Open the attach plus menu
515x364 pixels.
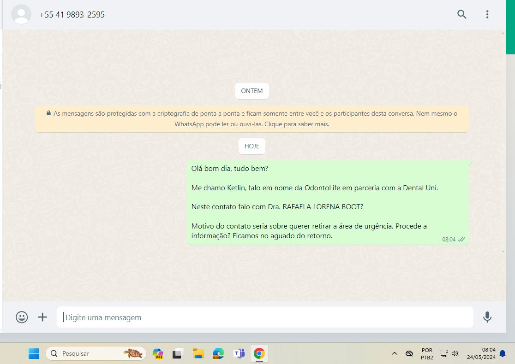pyautogui.click(x=42, y=317)
